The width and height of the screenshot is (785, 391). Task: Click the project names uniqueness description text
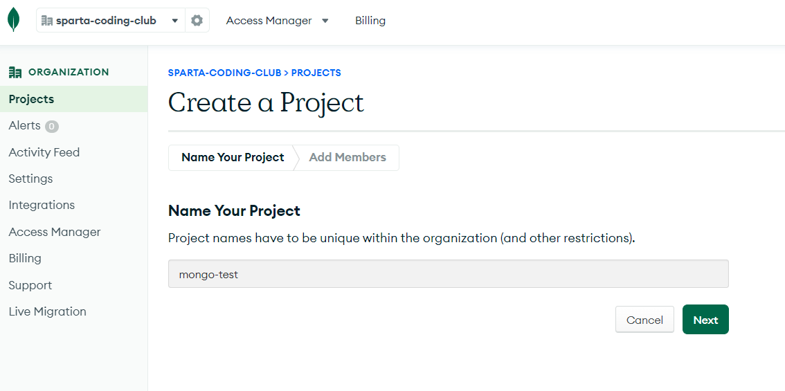pyautogui.click(x=401, y=238)
